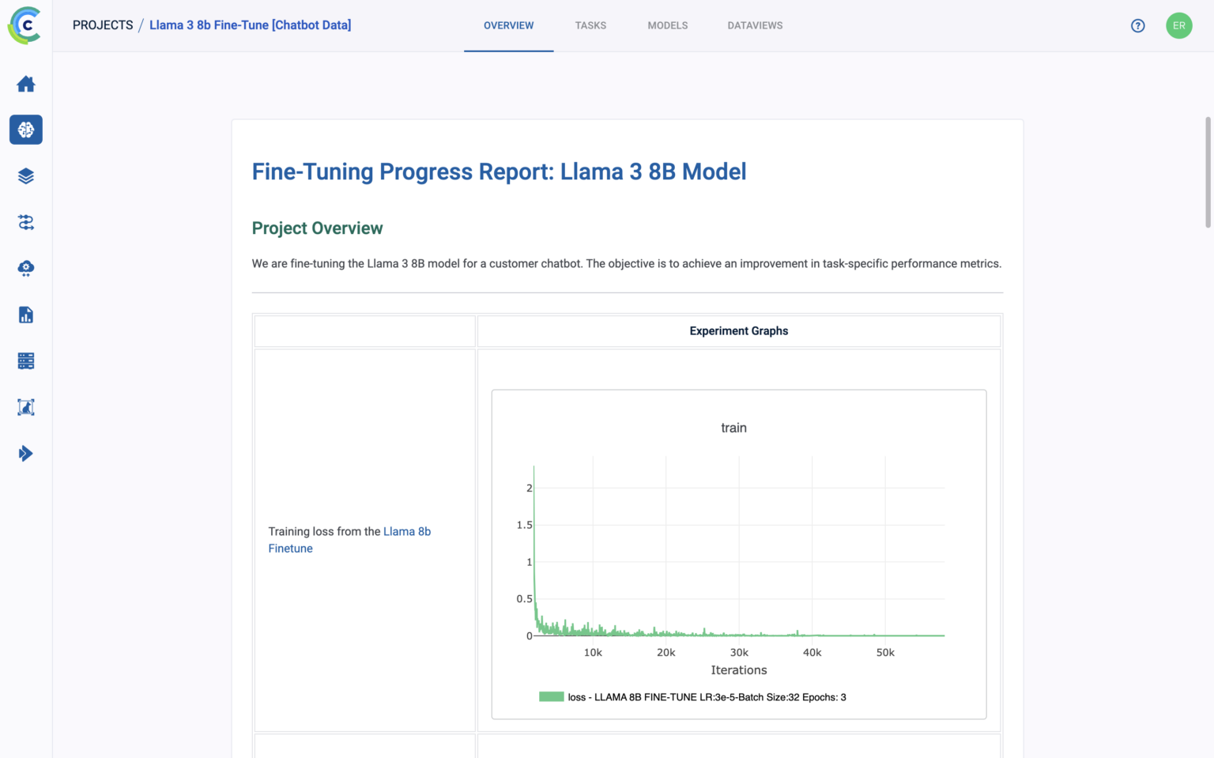Open the Hyper-Datasets sidebar icon
This screenshot has width=1214, height=758.
coord(26,406)
